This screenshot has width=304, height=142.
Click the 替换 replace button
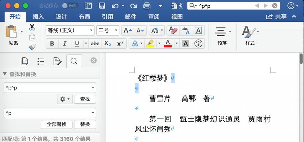click(85, 124)
